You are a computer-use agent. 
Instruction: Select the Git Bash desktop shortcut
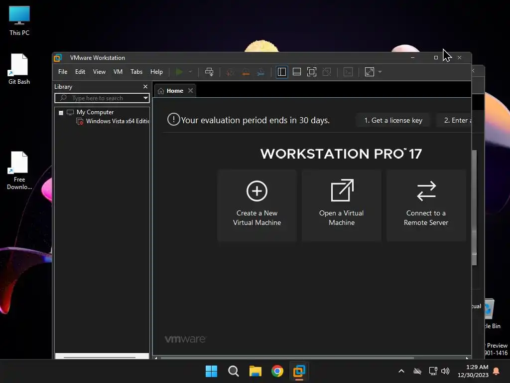[19, 69]
